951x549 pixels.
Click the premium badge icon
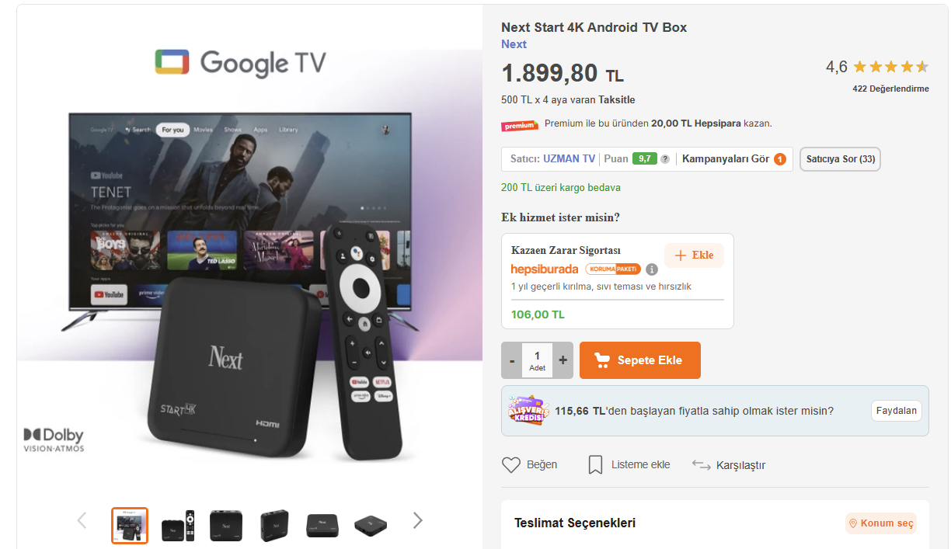point(520,125)
